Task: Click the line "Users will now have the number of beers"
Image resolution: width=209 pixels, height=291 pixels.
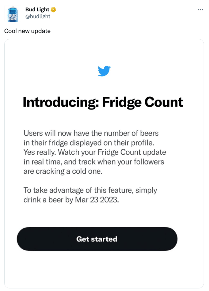Action: (x=91, y=133)
